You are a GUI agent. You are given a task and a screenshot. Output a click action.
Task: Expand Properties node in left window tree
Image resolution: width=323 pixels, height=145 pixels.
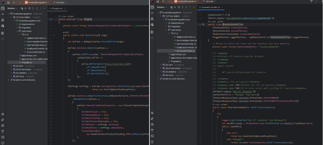click(17, 28)
